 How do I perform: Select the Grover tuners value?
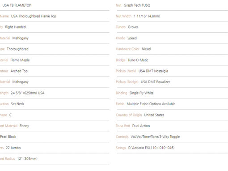[133, 27]
